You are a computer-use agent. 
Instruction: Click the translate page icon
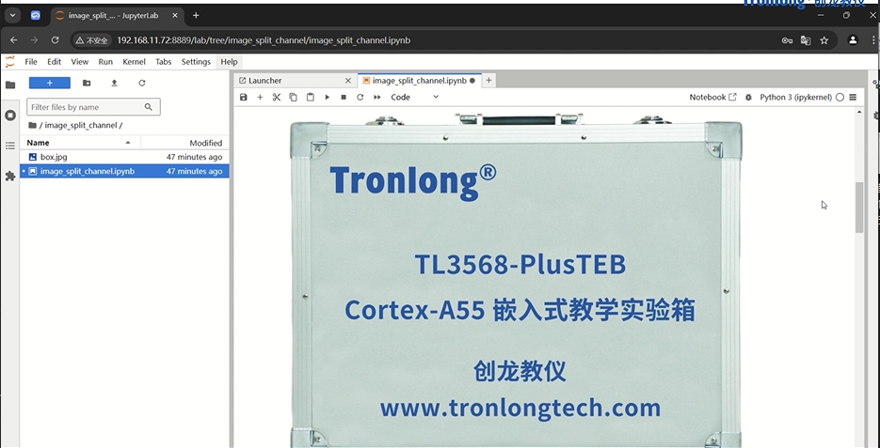point(806,40)
